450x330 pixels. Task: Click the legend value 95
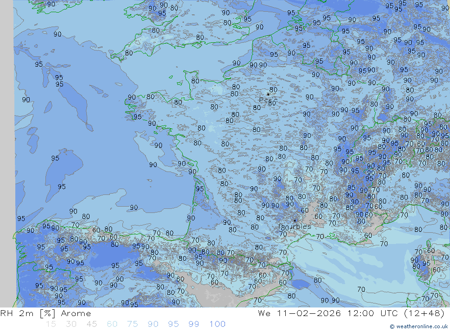pos(173,324)
